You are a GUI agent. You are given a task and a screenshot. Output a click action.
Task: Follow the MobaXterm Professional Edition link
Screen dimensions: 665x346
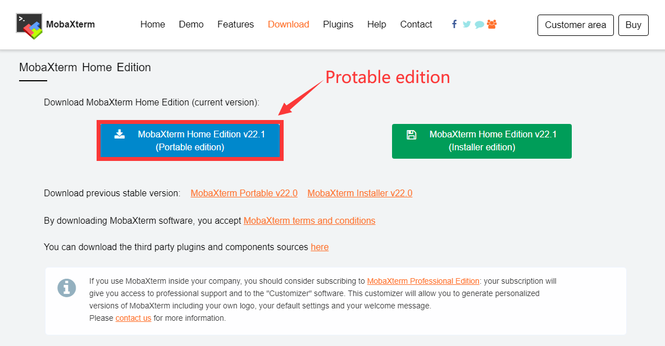click(423, 281)
